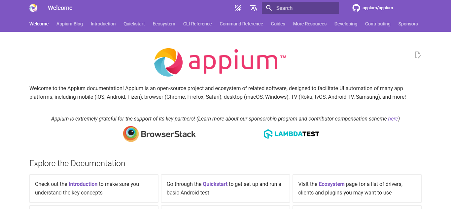Image resolution: width=451 pixels, height=209 pixels.
Task: Click the Appium logo in the top-left corner
Action: click(x=33, y=8)
